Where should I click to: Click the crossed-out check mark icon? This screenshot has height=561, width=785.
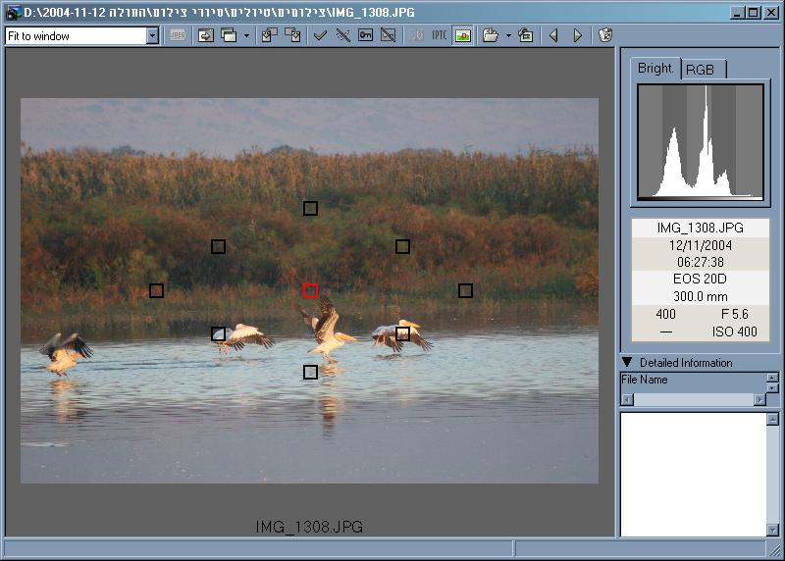tap(342, 35)
